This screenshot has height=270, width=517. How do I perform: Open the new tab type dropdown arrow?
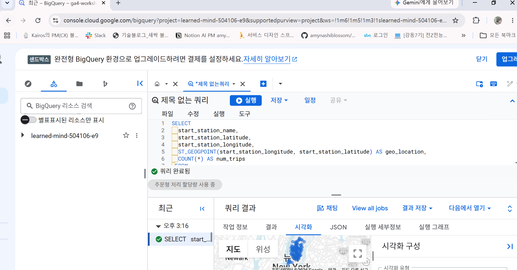pos(280,84)
